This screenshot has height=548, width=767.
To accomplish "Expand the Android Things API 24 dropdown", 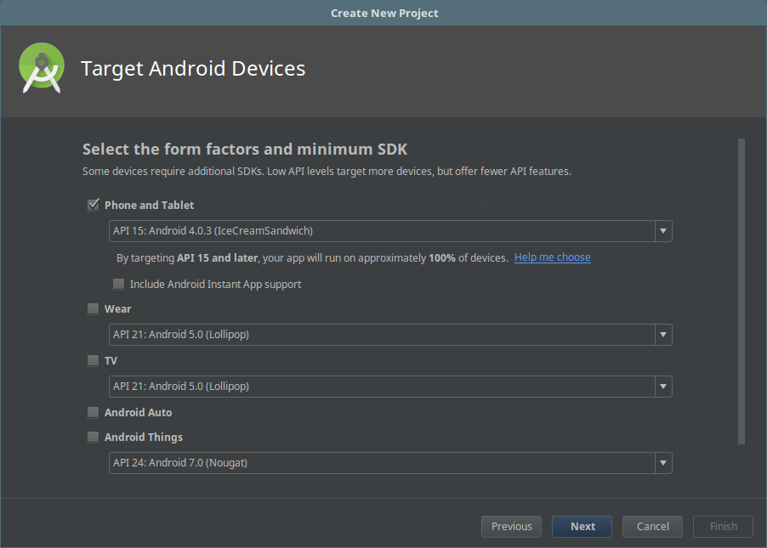I will pyautogui.click(x=382, y=463).
